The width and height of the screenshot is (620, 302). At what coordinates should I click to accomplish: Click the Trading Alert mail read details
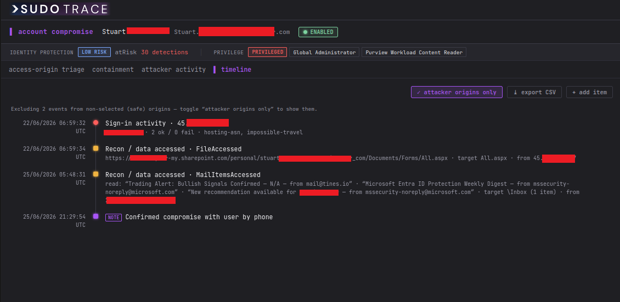coord(342,192)
